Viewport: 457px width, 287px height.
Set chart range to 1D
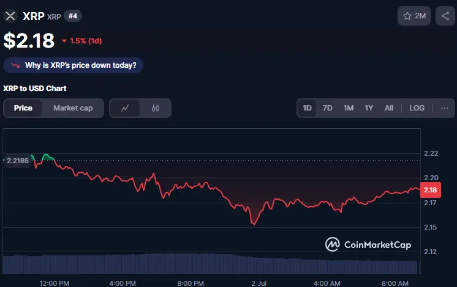pyautogui.click(x=307, y=108)
